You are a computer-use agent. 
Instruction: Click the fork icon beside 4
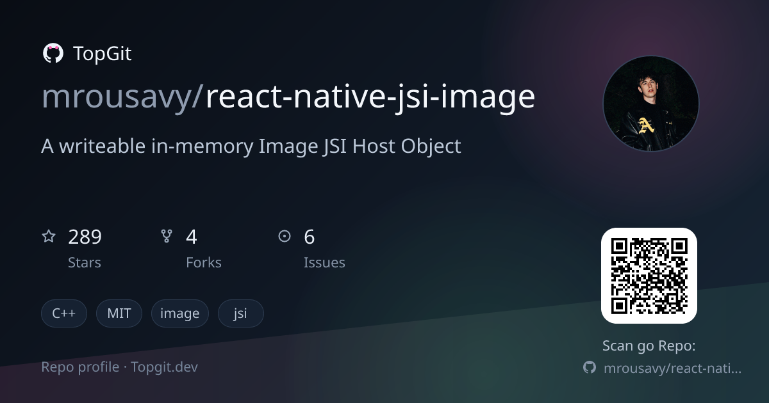click(x=167, y=237)
